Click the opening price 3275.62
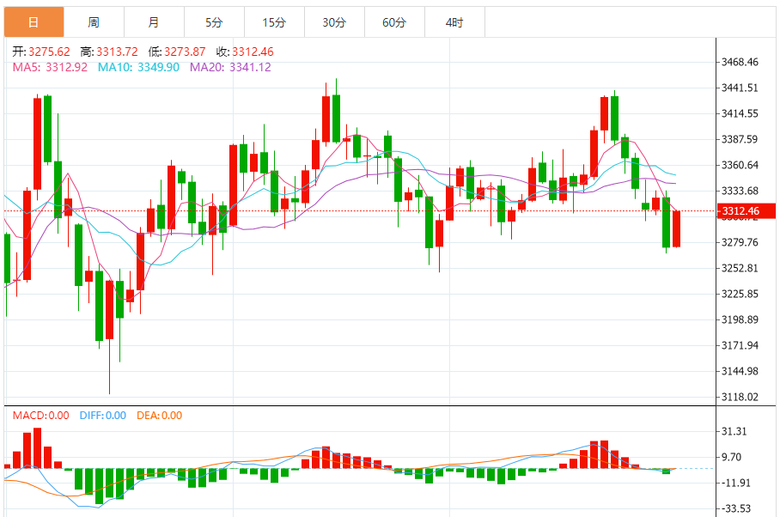 49,52
